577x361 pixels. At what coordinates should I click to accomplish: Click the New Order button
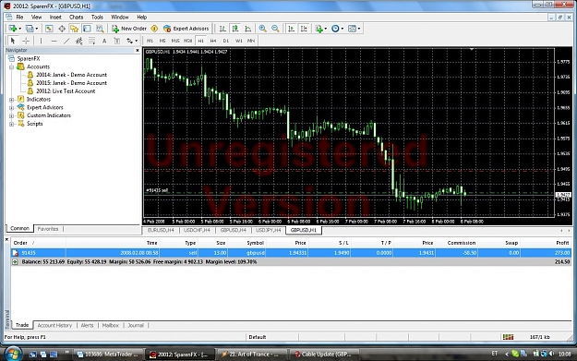[x=129, y=29]
